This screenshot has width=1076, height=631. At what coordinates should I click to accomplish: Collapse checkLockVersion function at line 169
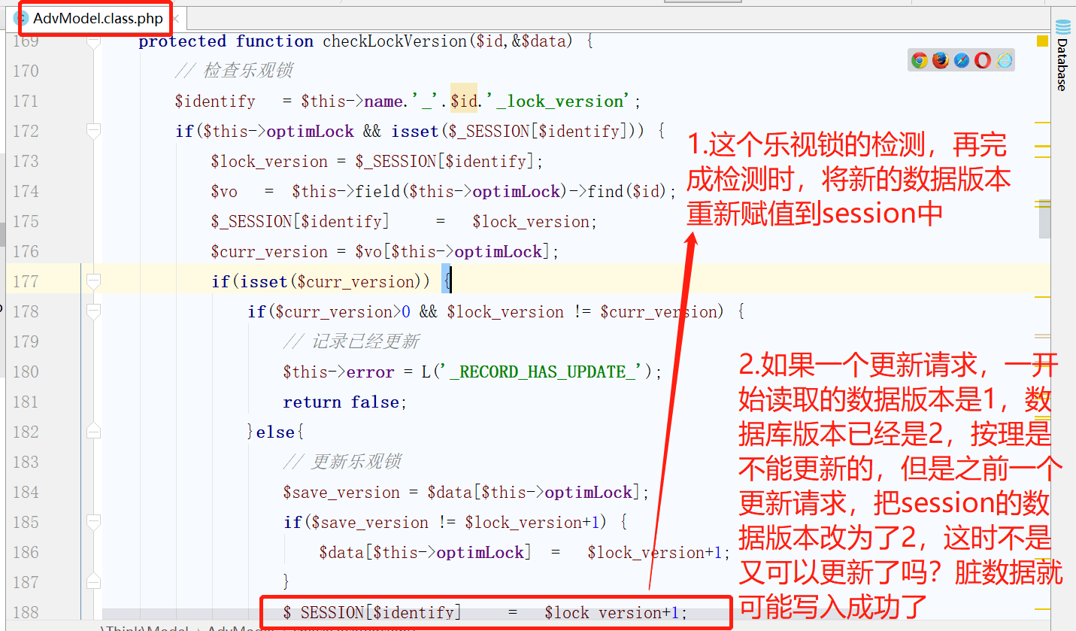click(93, 41)
